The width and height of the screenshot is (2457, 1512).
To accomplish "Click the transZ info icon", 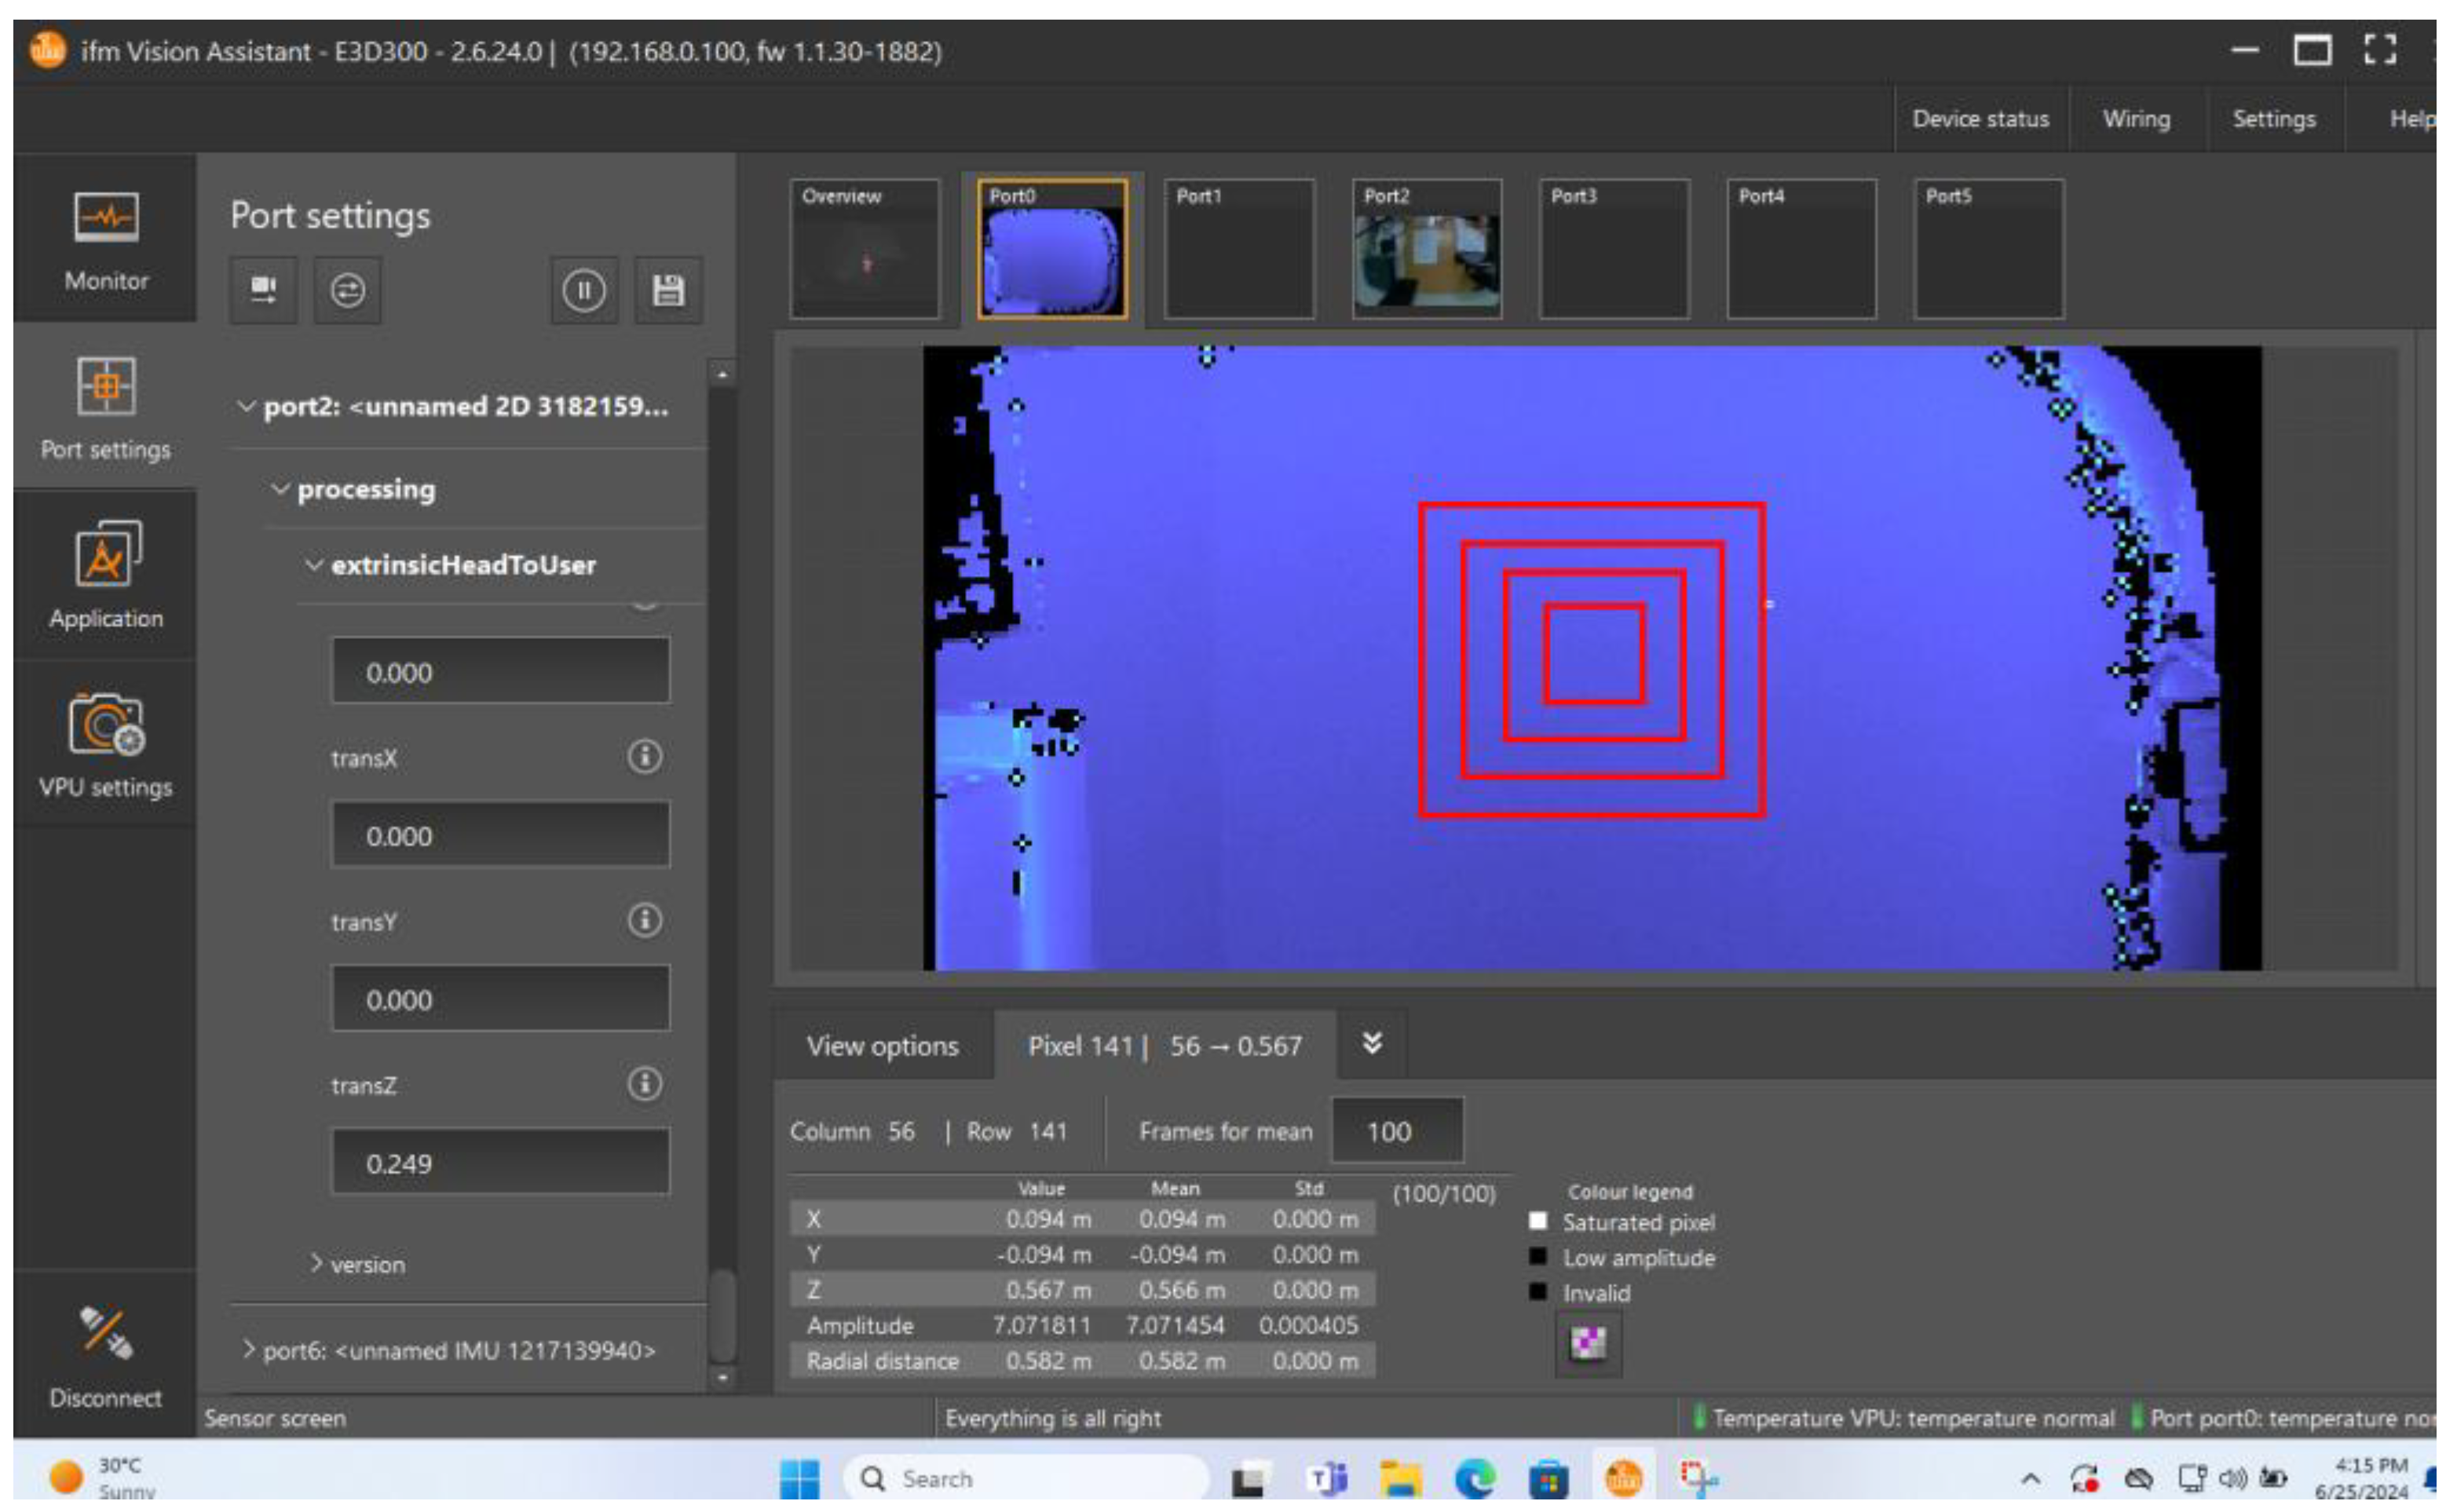I will [644, 1084].
